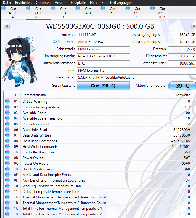Click the Parametername column header
This screenshot has height=218, width=196.
pos(85,95)
